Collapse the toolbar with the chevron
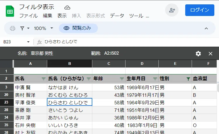The image size is (219, 134). point(206,28)
